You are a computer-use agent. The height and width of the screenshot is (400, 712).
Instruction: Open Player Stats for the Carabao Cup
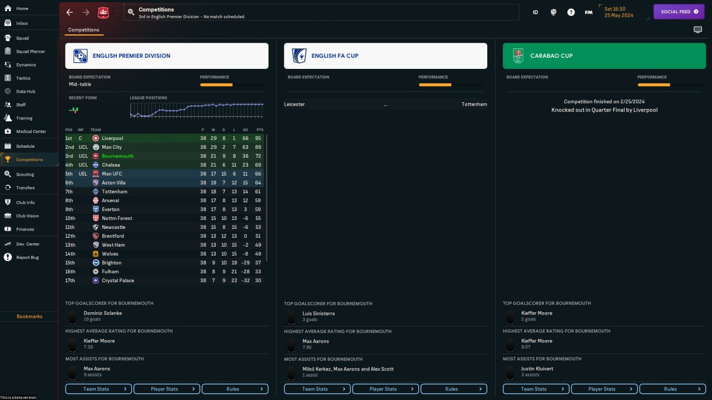click(x=605, y=389)
